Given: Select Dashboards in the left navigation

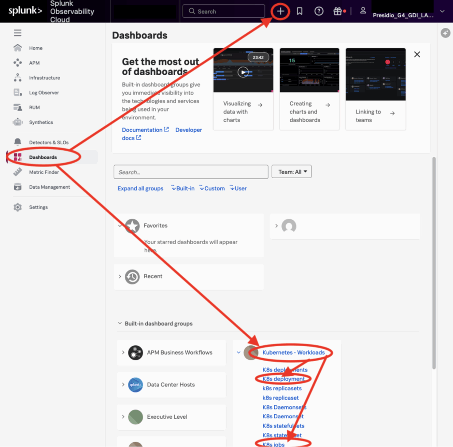Looking at the screenshot, I should (x=42, y=157).
